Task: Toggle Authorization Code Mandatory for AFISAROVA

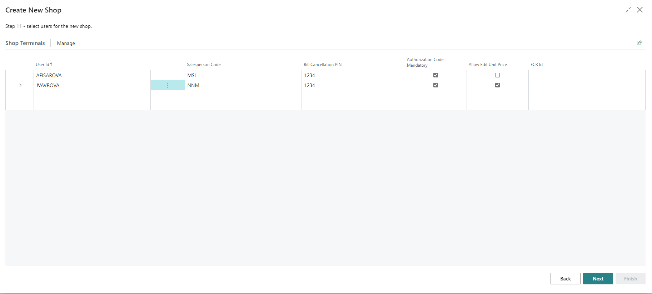Action: point(436,75)
